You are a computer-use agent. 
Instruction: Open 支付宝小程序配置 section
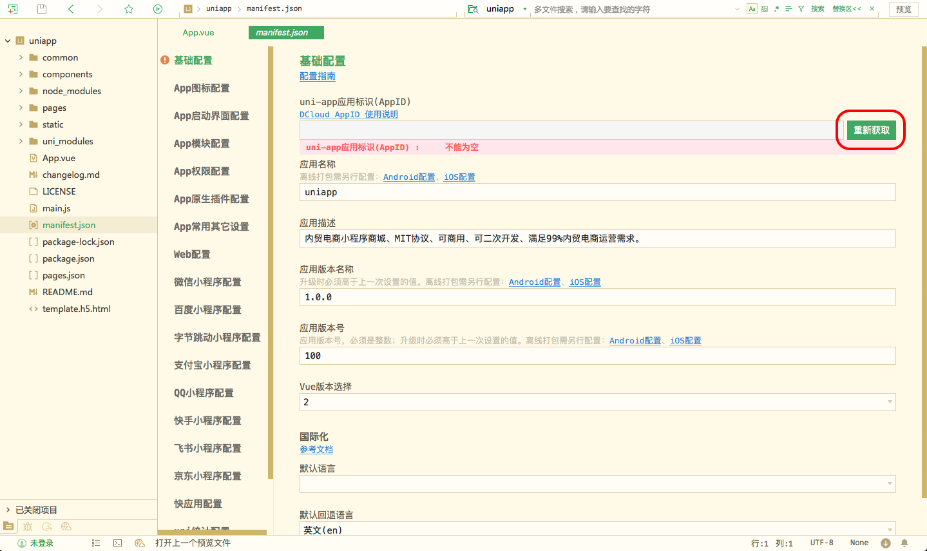click(213, 365)
